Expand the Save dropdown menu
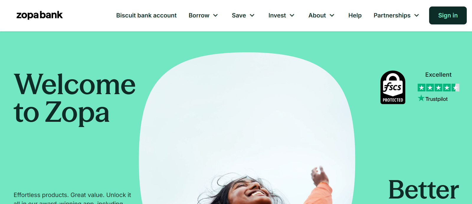Screen dimensions: 472x204 point(243,15)
